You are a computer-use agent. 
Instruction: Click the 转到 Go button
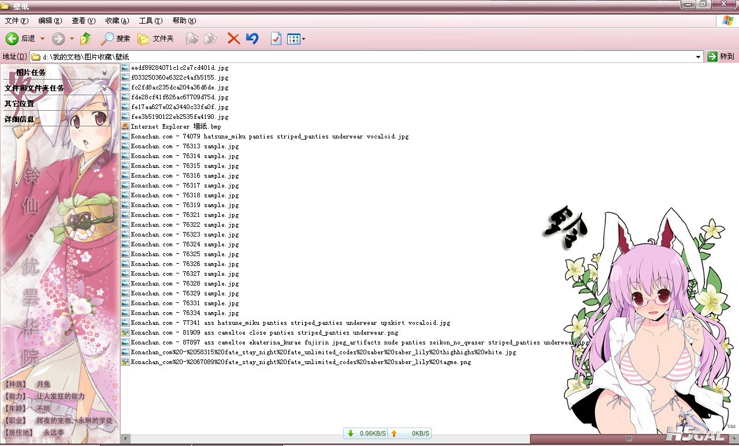(x=721, y=57)
